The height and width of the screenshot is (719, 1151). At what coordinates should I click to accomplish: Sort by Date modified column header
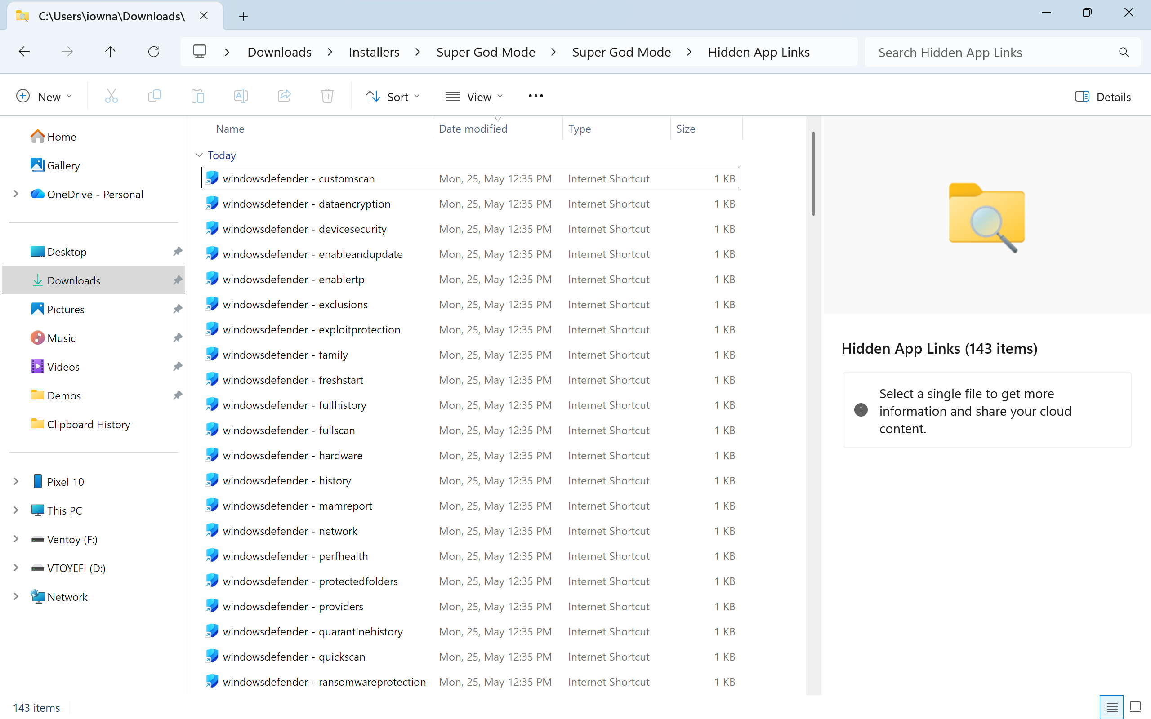click(x=498, y=129)
